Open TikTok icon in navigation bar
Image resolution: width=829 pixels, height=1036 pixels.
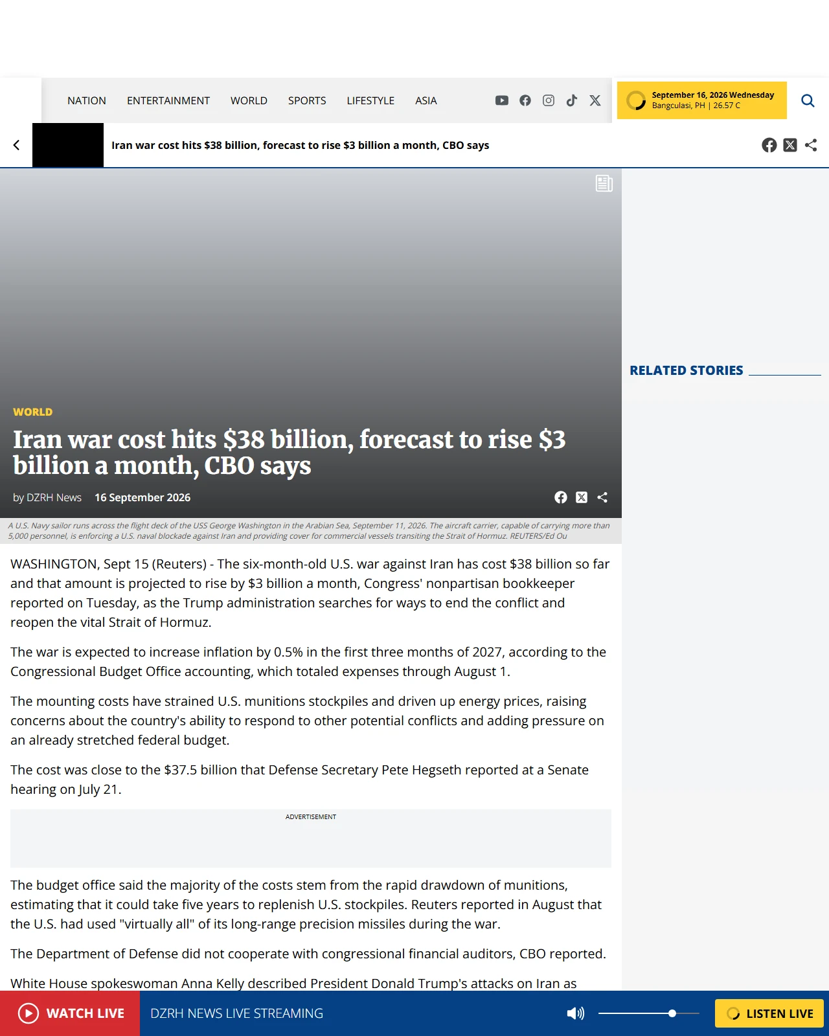tap(572, 100)
